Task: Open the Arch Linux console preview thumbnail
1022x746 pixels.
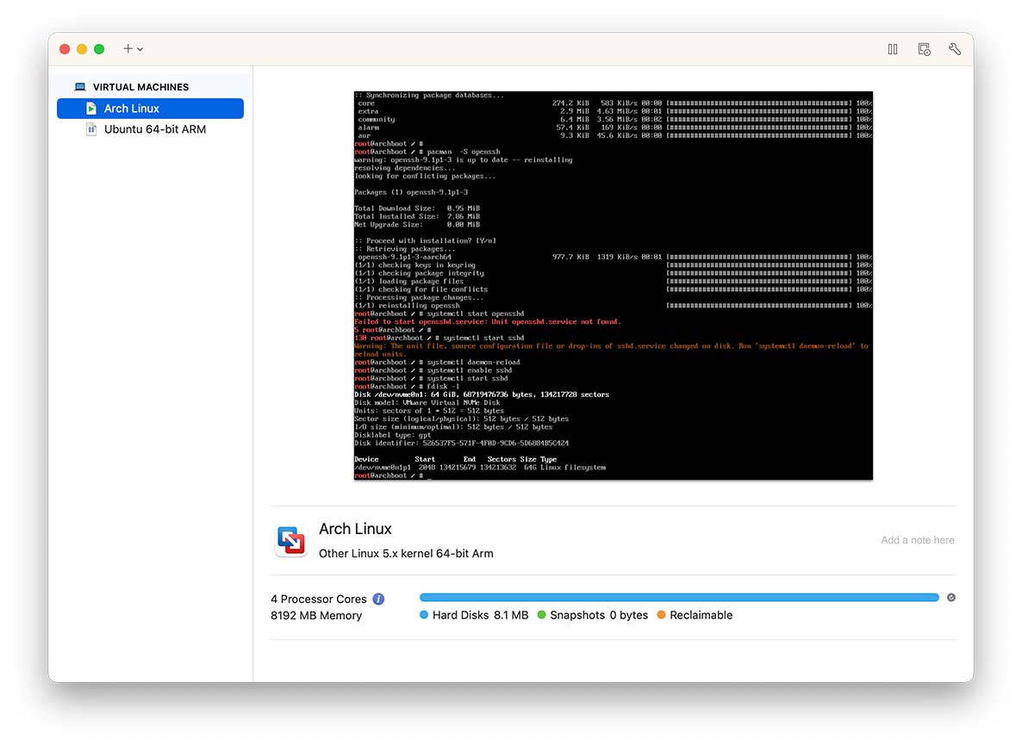Action: coord(613,285)
